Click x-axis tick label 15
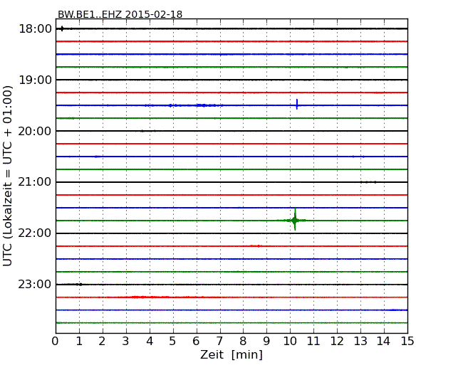This screenshot has width=463, height=370. pos(407,341)
